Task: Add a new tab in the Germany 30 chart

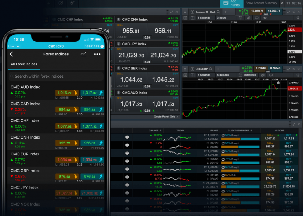Action: coord(225,12)
